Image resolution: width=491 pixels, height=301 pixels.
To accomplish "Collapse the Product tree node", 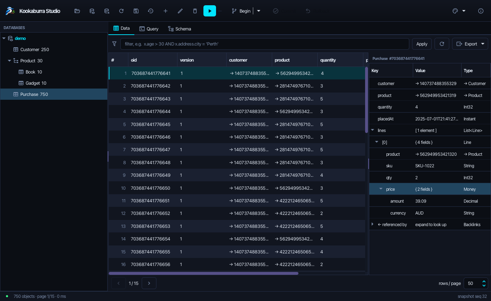I will (x=9, y=61).
